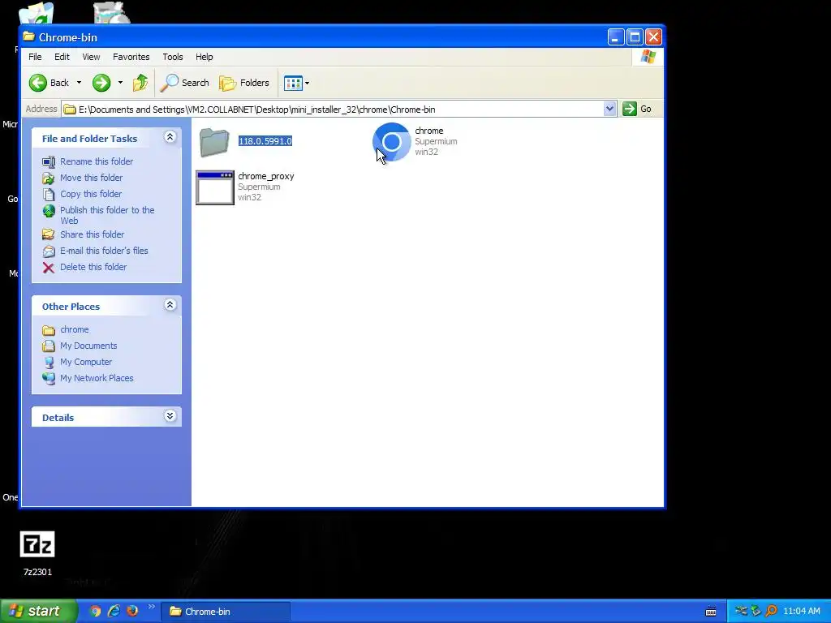Click Move this folder
The height and width of the screenshot is (623, 831).
[91, 178]
